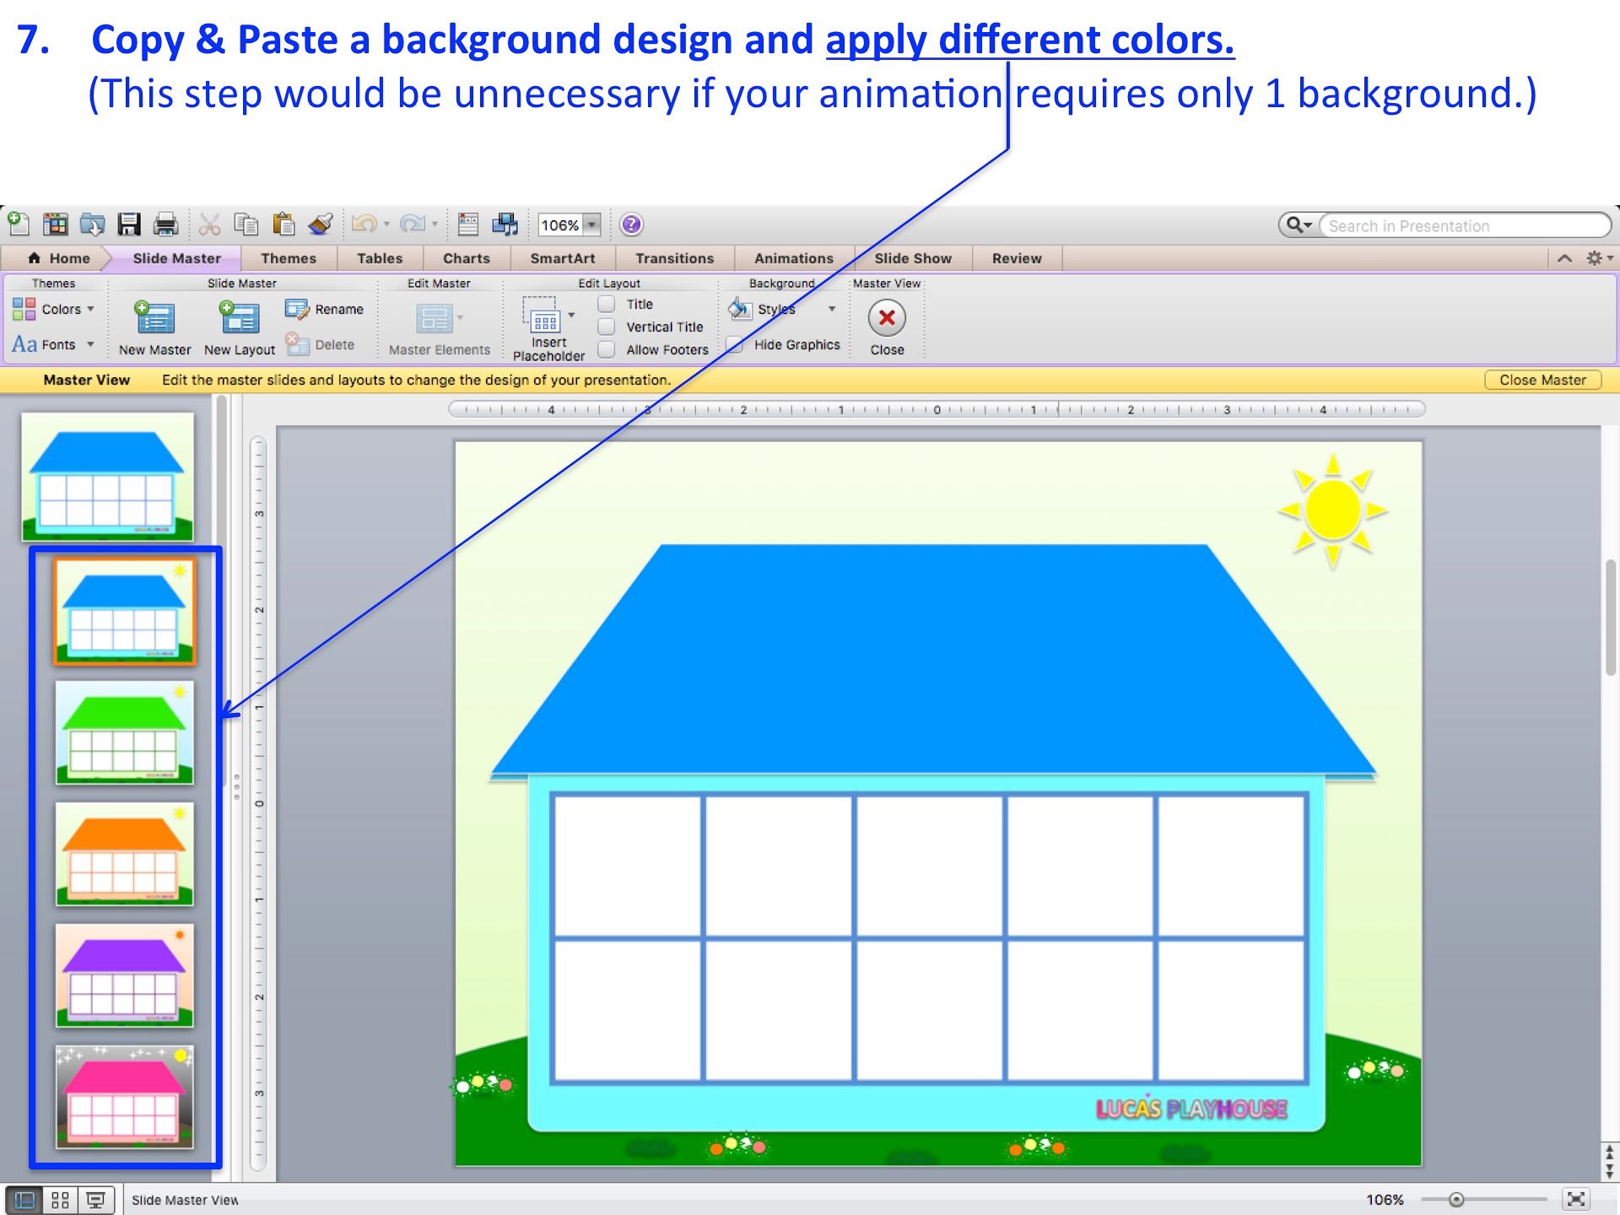Expand the Background Styles dropdown
The height and width of the screenshot is (1215, 1620).
829,309
